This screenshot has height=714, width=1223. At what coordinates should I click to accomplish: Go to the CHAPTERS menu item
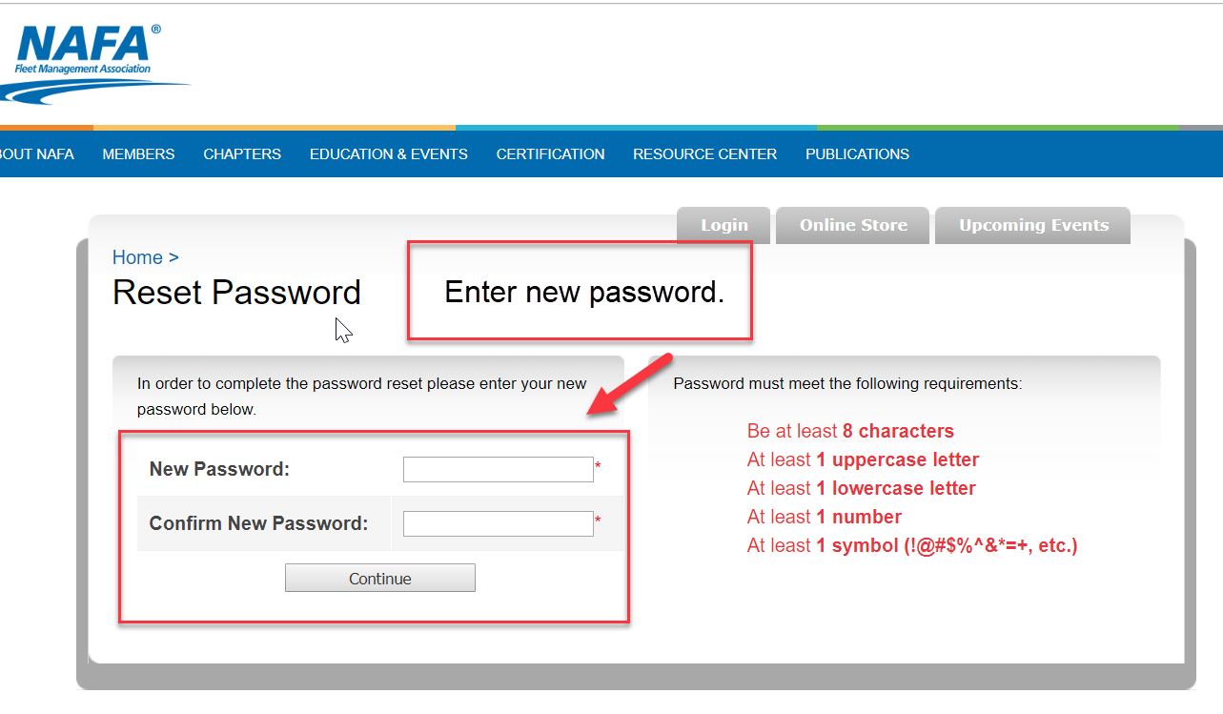242,154
